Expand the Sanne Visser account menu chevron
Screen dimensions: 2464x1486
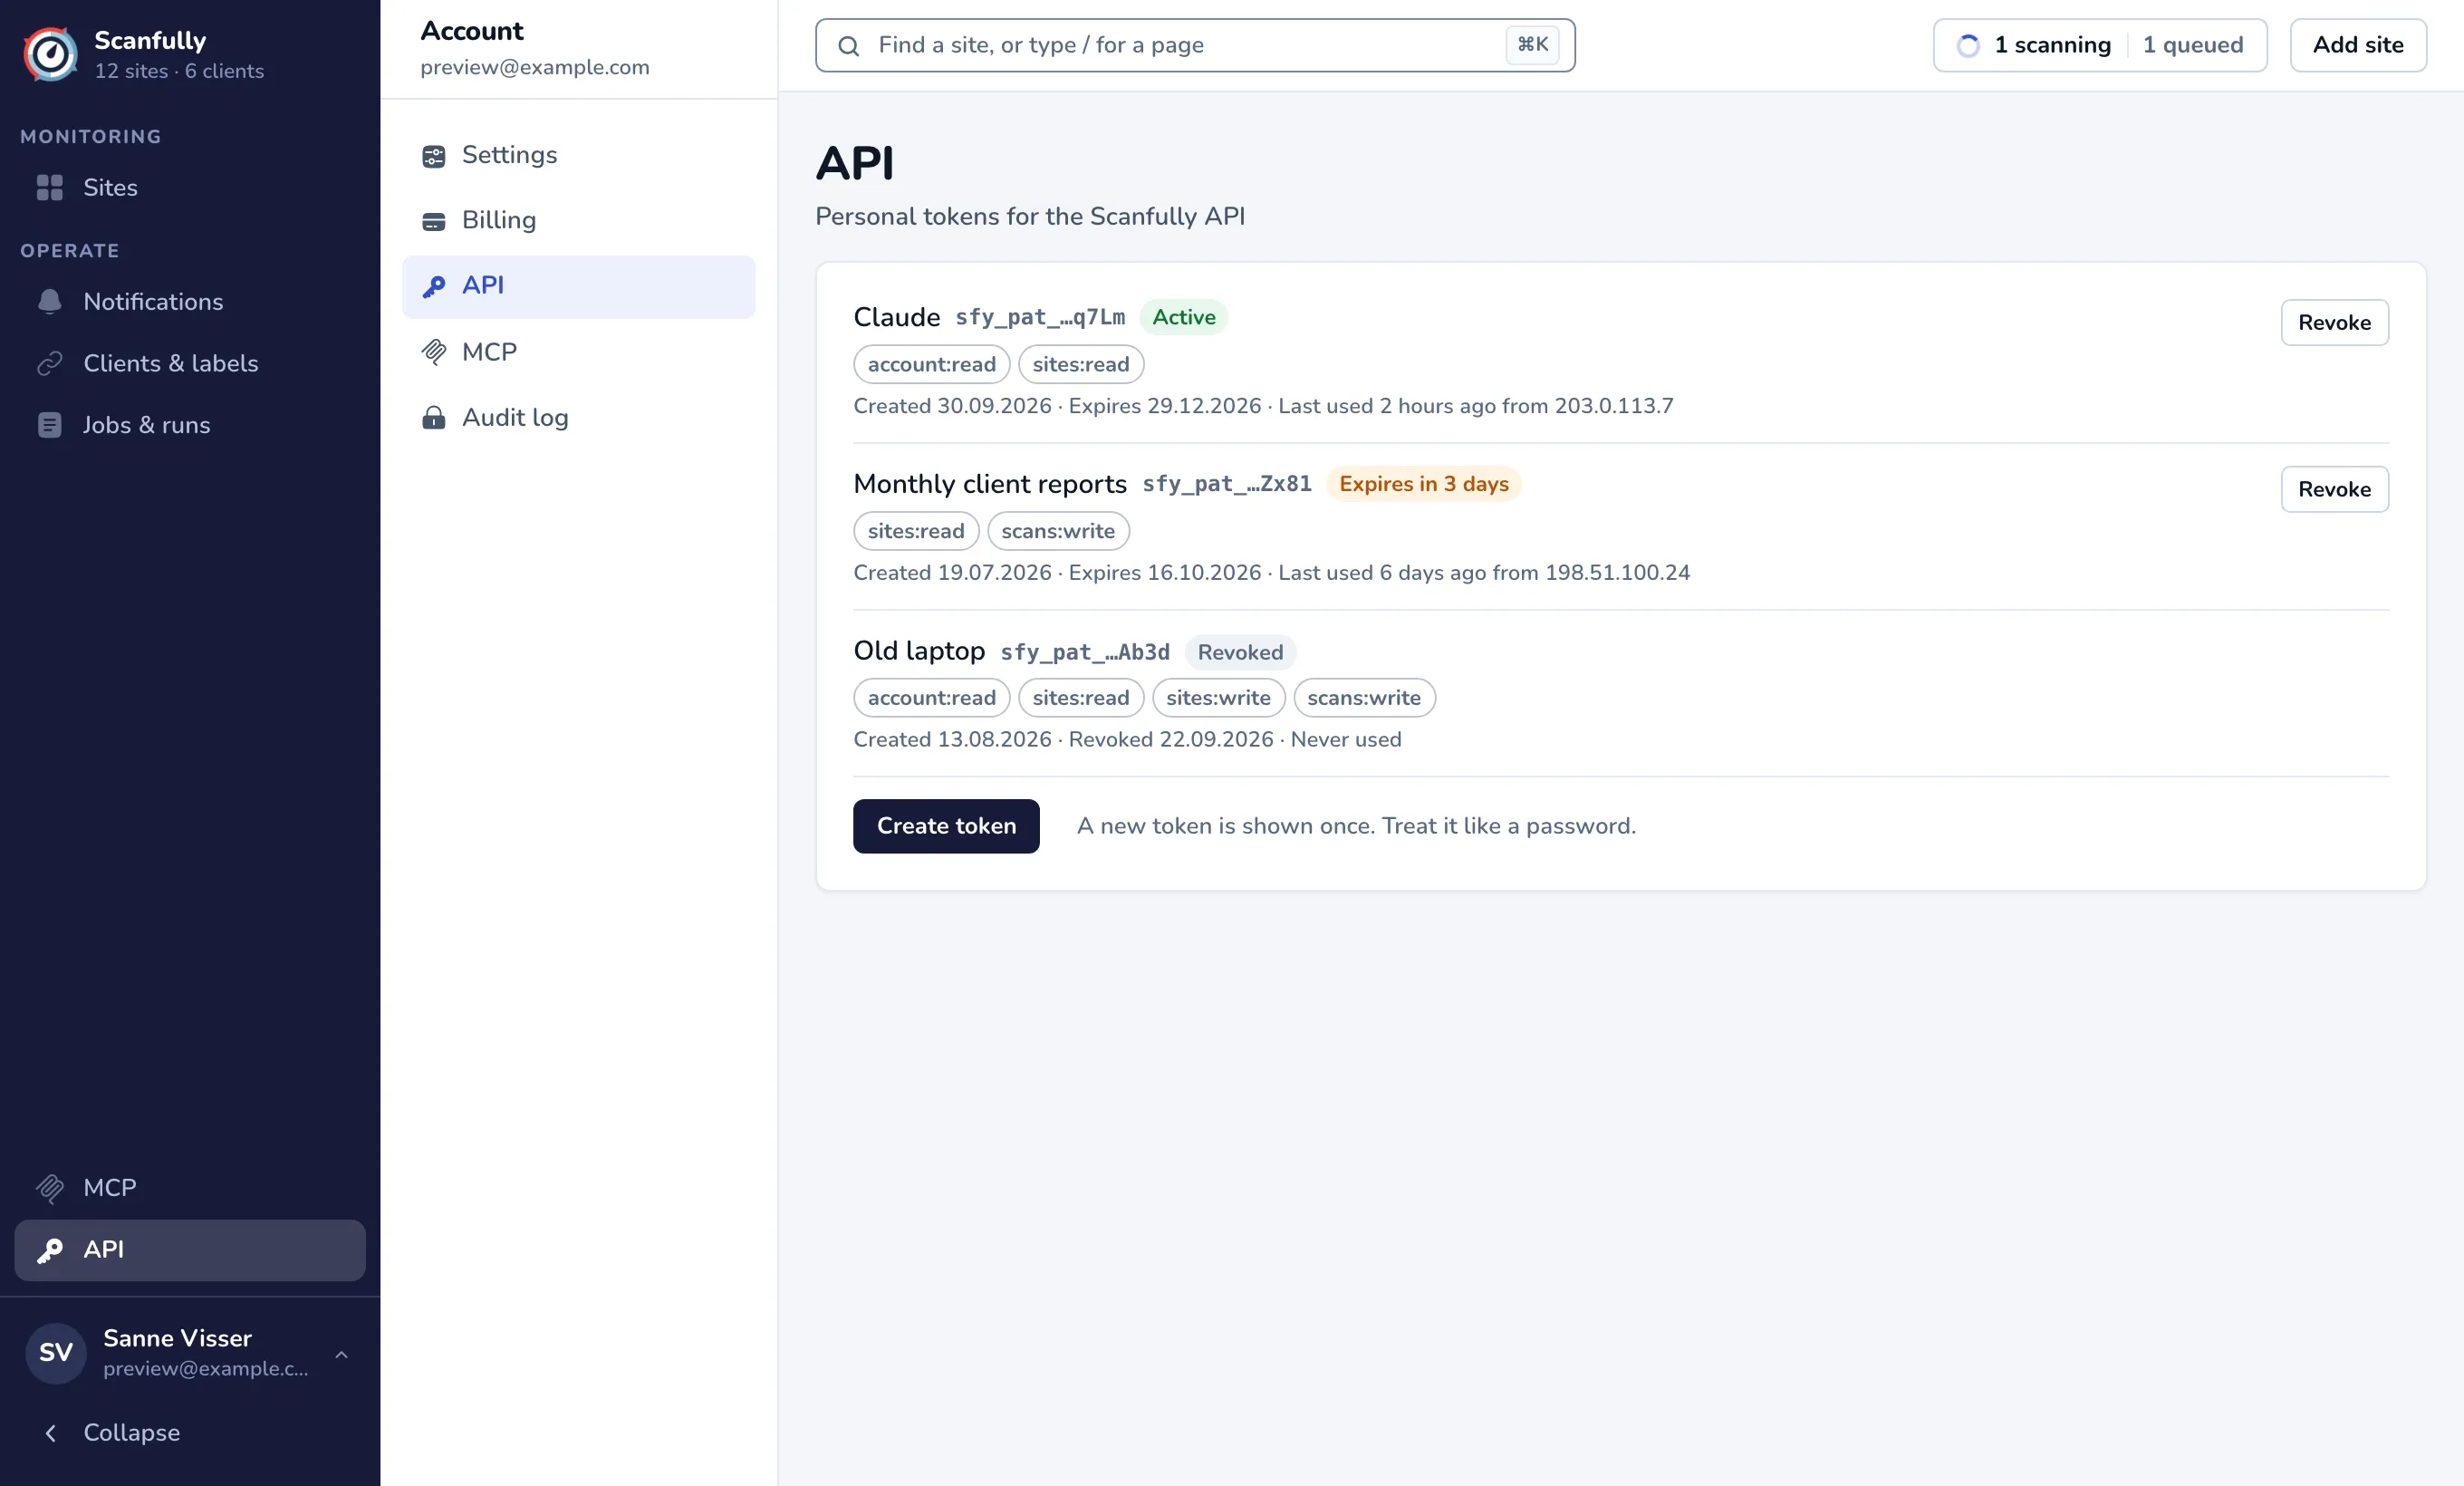tap(341, 1354)
